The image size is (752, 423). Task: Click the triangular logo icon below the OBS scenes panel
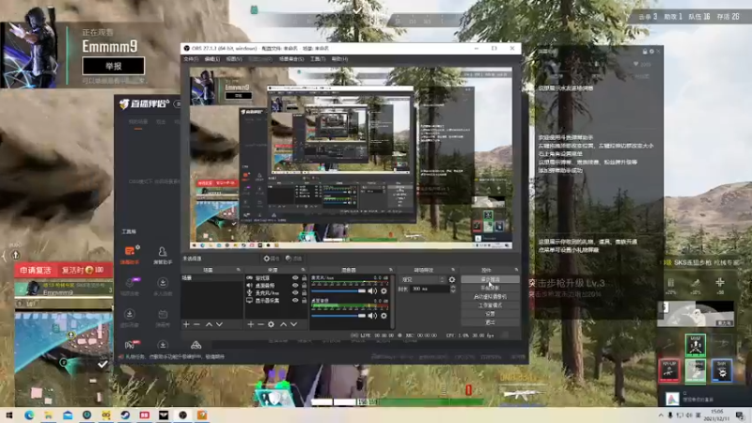pyautogui.click(x=196, y=345)
